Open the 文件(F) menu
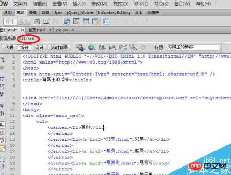 click(x=20, y=4)
